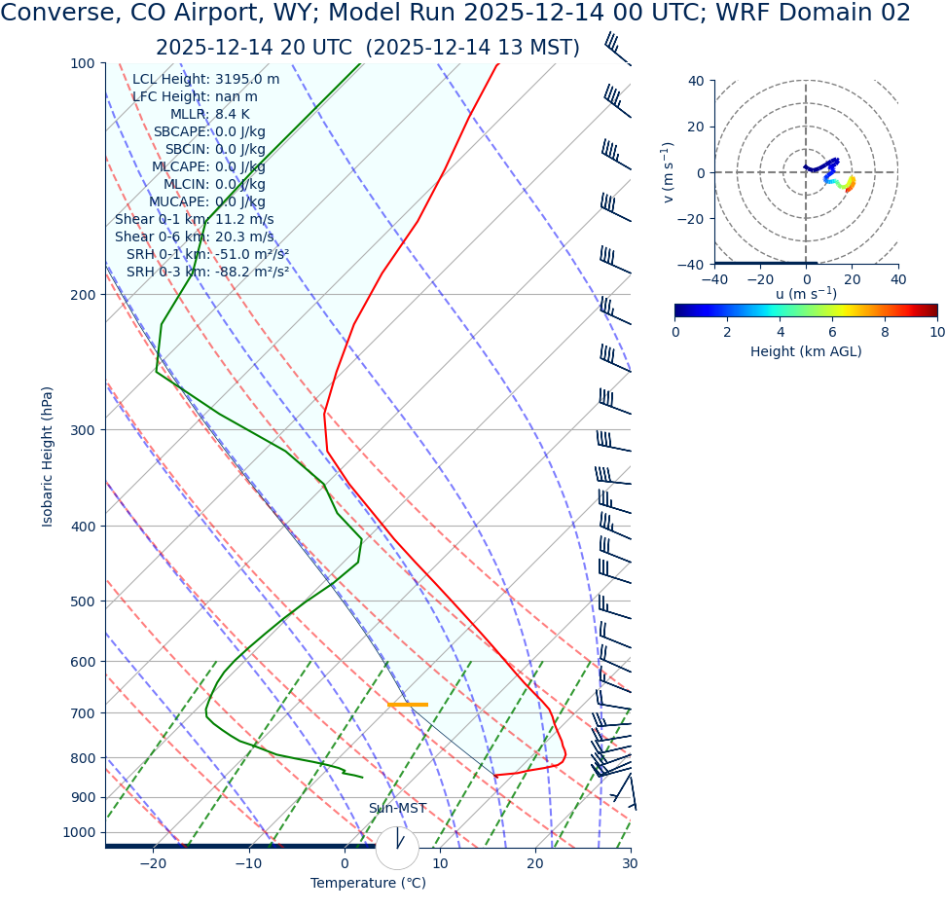946x911 pixels.
Task: Click the dark blue start of colorbar
Action: tap(680, 310)
